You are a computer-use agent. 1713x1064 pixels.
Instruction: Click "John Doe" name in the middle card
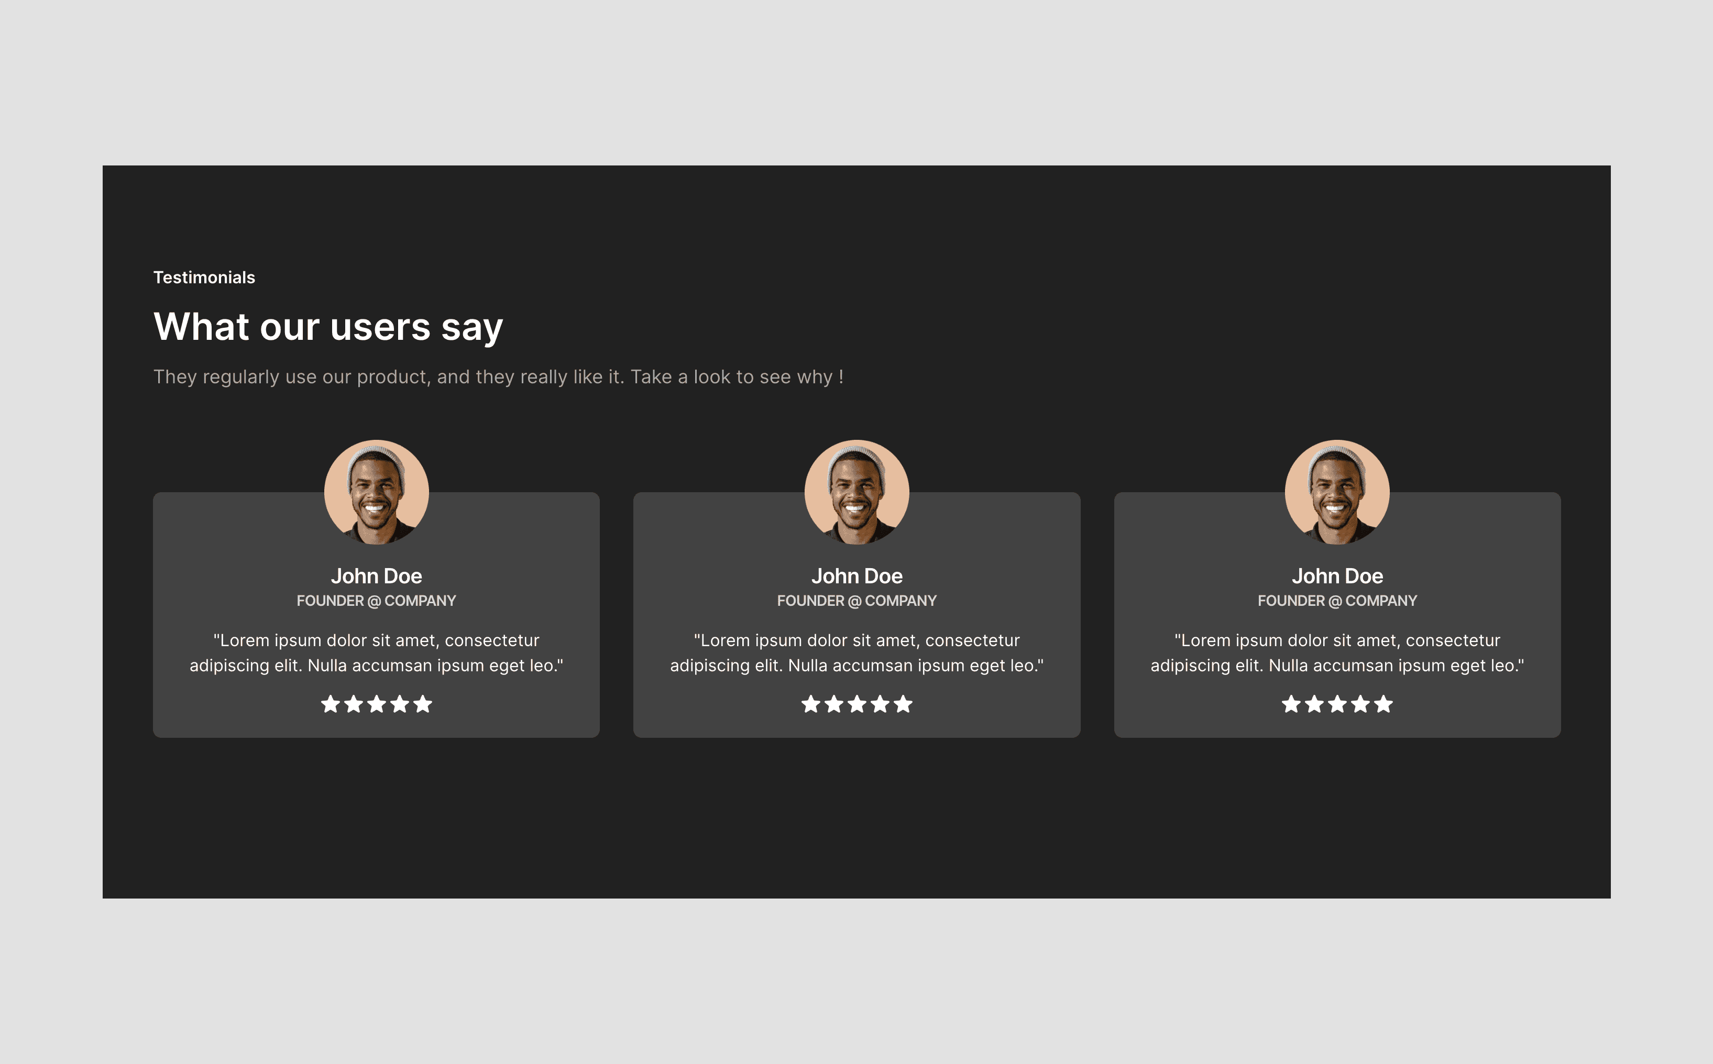click(x=857, y=577)
